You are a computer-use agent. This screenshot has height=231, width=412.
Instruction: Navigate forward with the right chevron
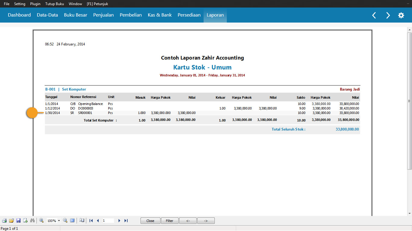[388, 15]
